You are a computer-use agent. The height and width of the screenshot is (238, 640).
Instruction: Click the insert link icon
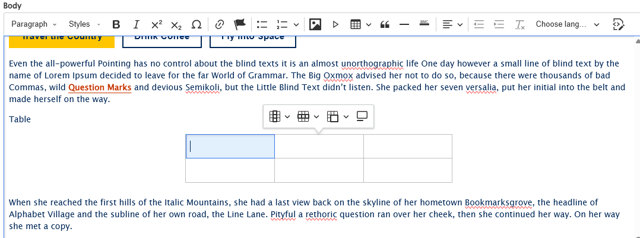(220, 24)
